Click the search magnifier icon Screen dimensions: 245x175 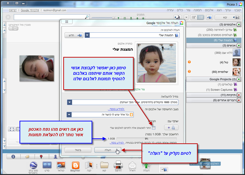coord(87,17)
